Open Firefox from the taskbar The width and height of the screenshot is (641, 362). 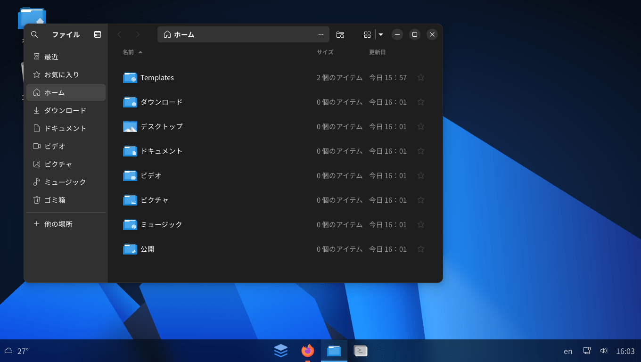coord(308,351)
